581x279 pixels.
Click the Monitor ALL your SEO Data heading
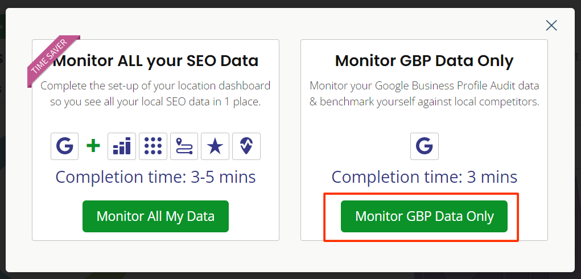coord(155,60)
